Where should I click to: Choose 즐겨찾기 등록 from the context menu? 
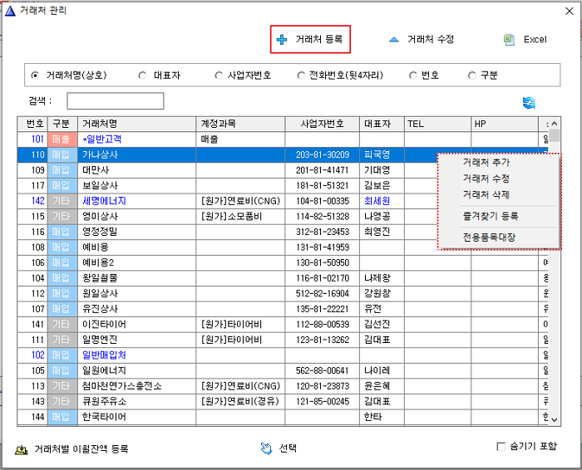491,216
